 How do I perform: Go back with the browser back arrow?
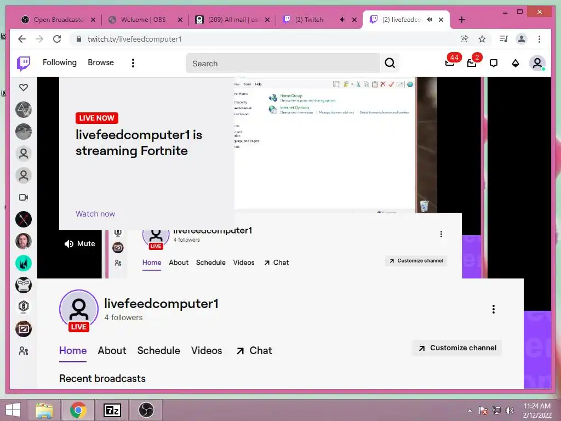(22, 39)
